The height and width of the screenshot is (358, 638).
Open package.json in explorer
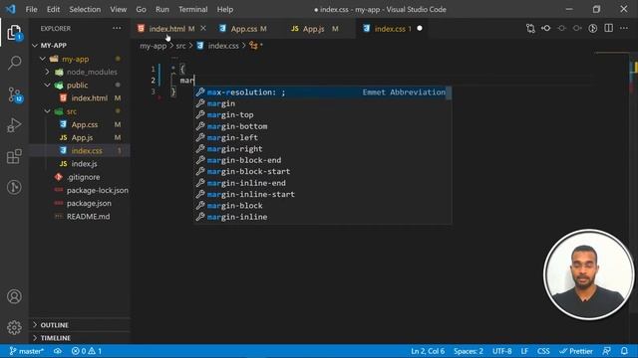(x=89, y=203)
